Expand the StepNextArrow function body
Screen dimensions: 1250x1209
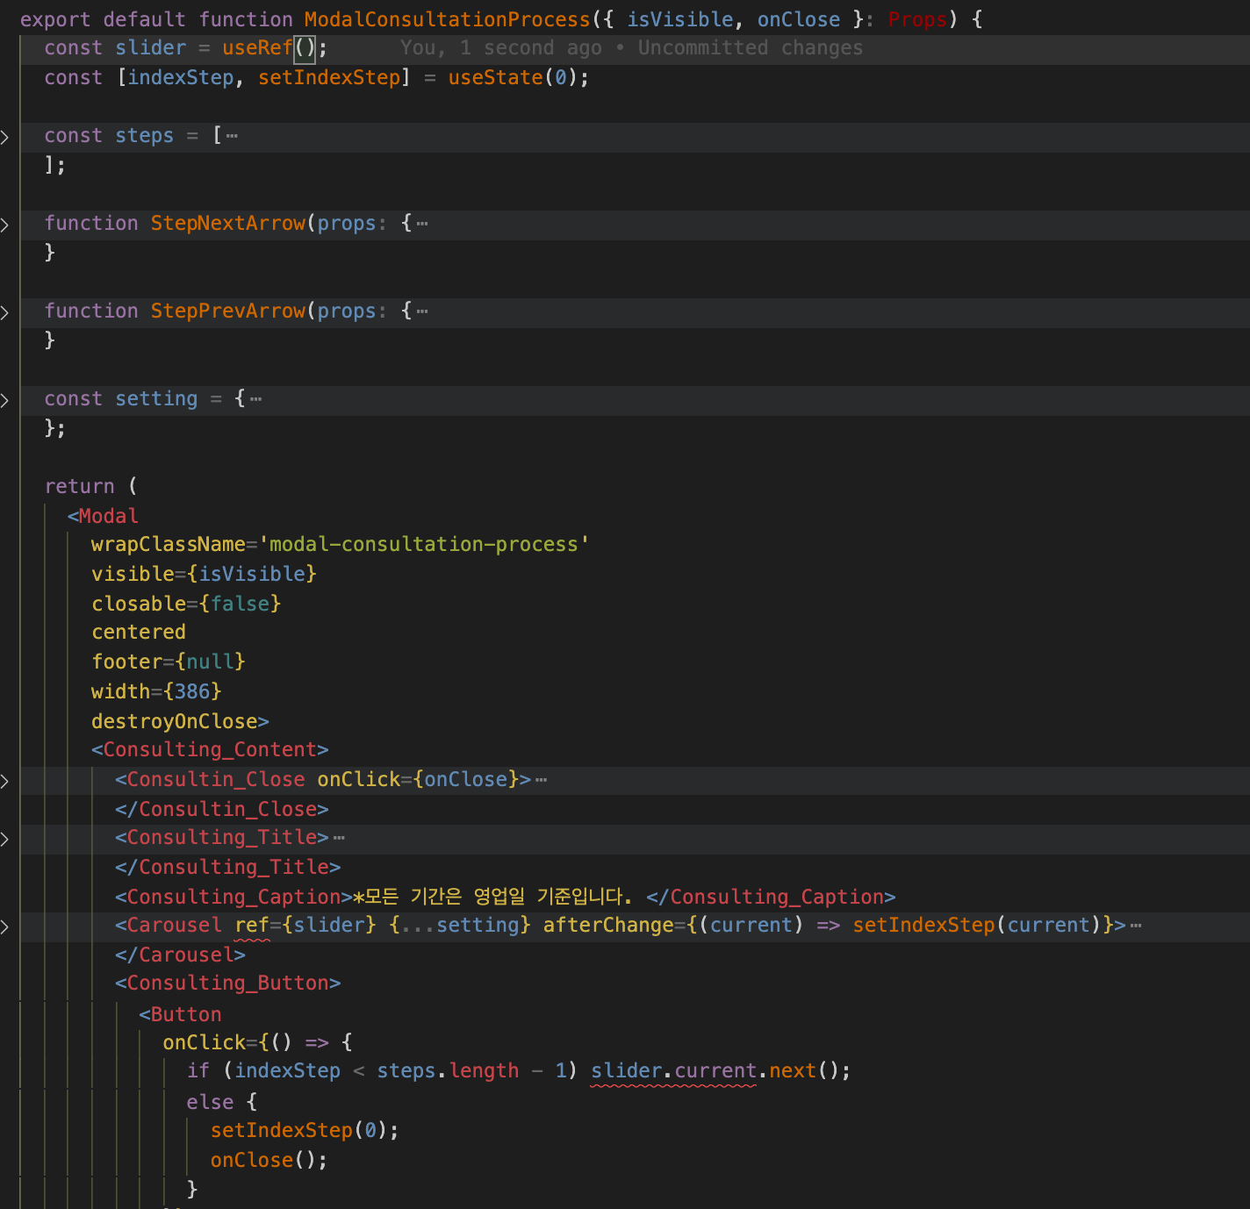click(x=5, y=224)
